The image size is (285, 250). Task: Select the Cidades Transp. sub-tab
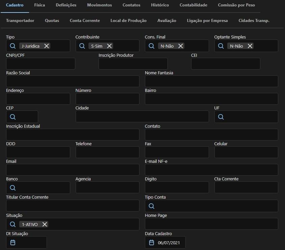[x=254, y=21]
